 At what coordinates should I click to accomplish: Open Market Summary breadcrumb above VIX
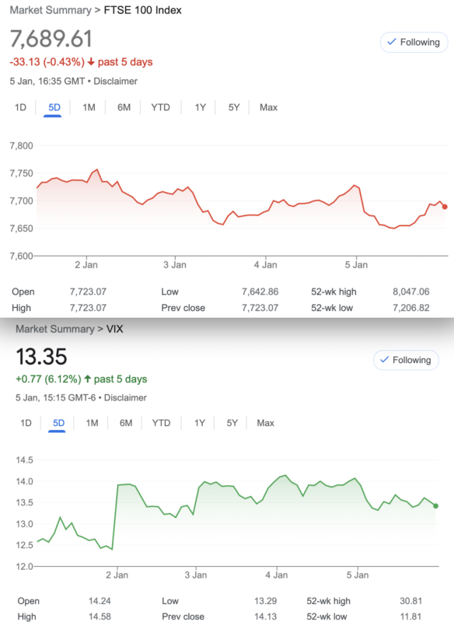click(55, 329)
